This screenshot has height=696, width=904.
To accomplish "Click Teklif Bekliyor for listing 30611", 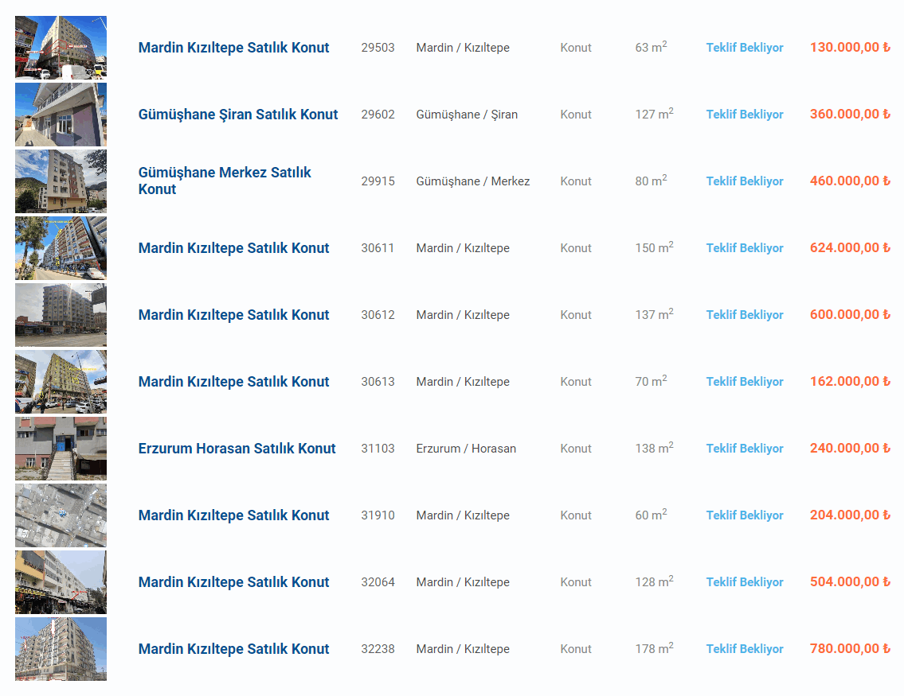I will pos(745,248).
